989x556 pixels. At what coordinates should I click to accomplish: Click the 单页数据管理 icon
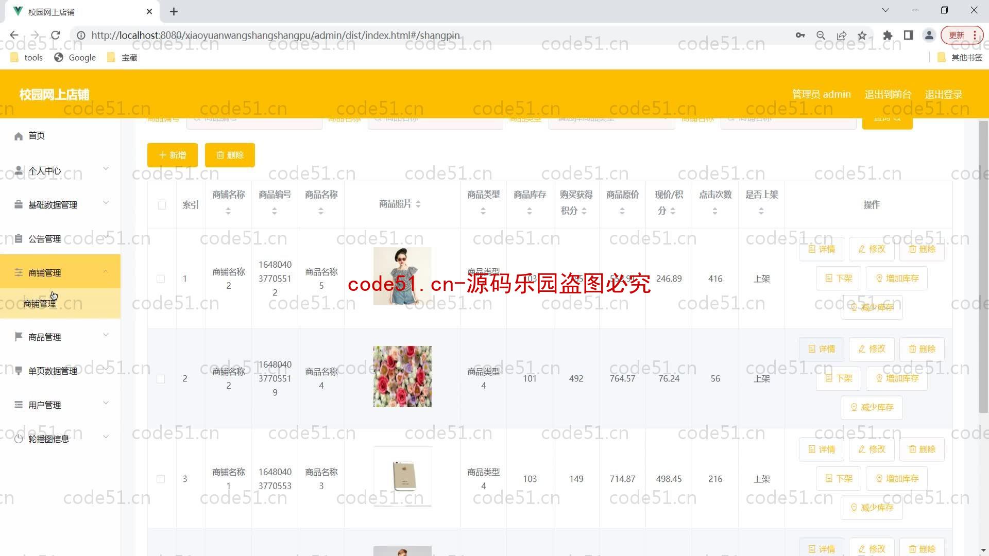[19, 371]
